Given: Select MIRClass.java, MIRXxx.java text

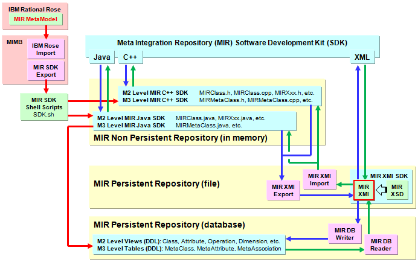Looking at the screenshot, I should [220, 118].
